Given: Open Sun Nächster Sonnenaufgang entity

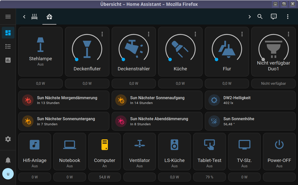Looking at the screenshot, I should 157,100.
